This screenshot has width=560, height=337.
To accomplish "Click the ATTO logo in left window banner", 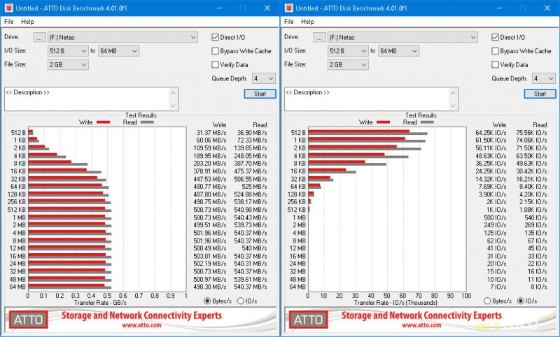I will (29, 320).
